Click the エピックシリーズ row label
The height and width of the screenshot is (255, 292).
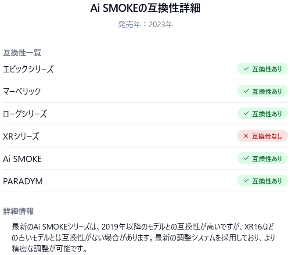coord(28,69)
